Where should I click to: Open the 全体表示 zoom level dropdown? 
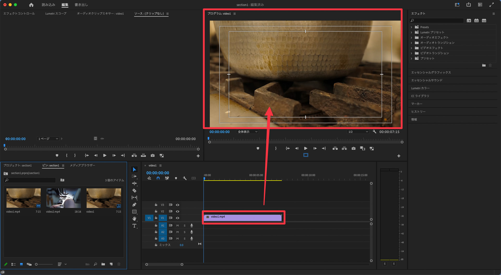tap(247, 132)
